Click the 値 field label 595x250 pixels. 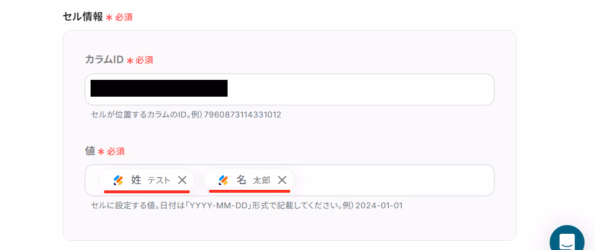coord(90,151)
